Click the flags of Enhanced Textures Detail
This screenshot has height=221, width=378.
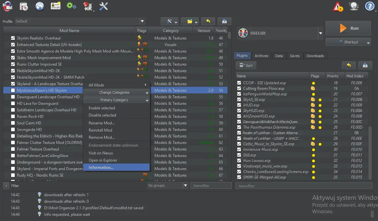(142, 44)
